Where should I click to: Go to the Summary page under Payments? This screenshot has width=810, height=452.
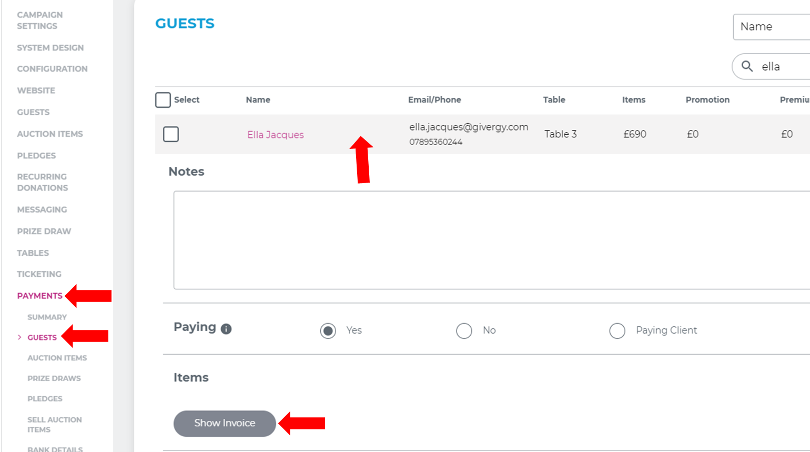[x=47, y=317]
